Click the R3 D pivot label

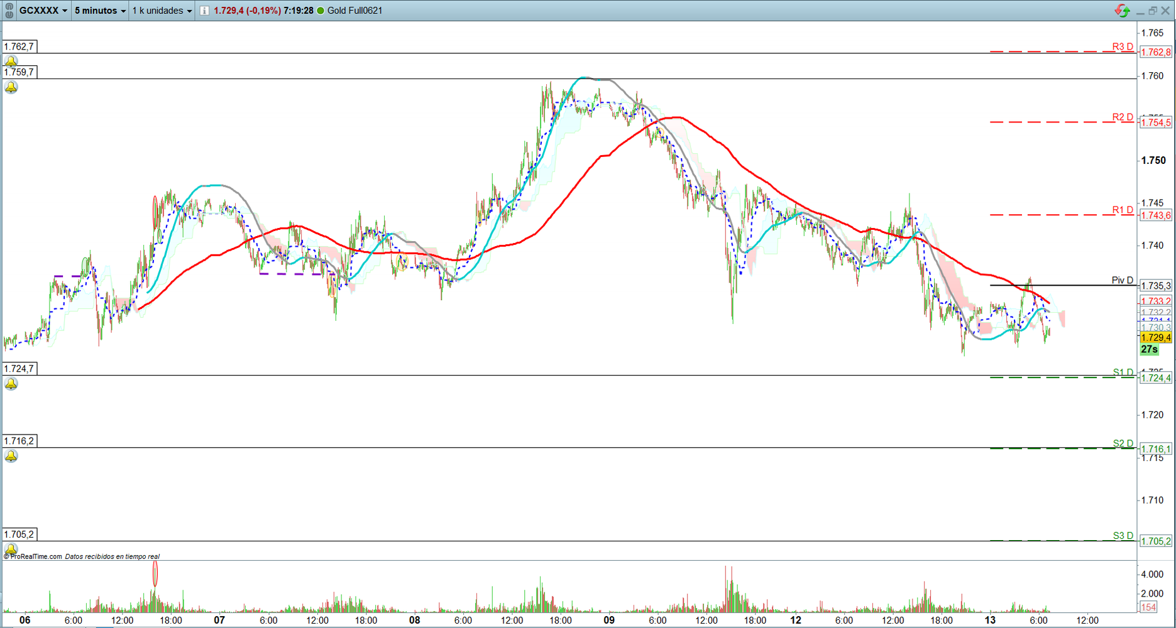(1123, 46)
